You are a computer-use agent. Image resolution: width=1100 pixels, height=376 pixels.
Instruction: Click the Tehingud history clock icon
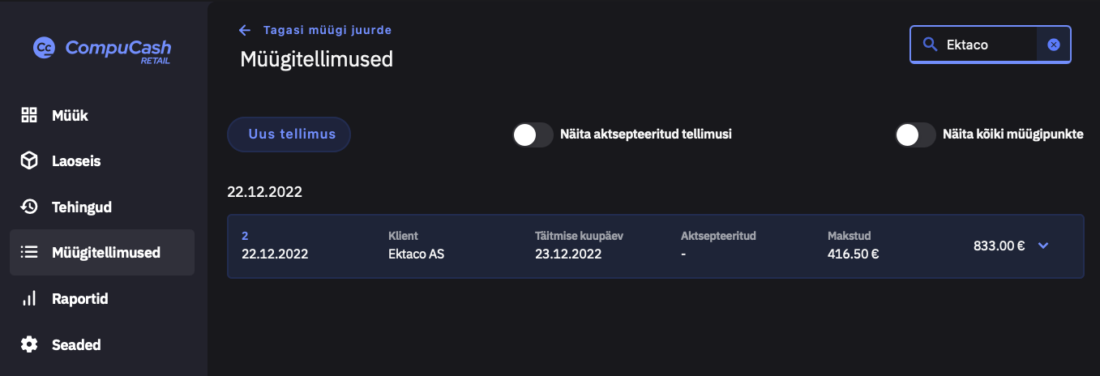click(x=29, y=207)
